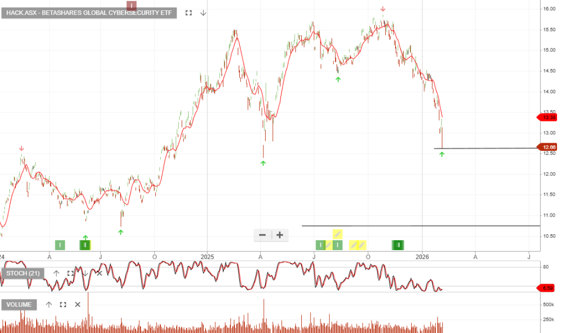Click the 6.59 stochastic value tag
Viewport: 562px width, 333px height.
(547, 287)
